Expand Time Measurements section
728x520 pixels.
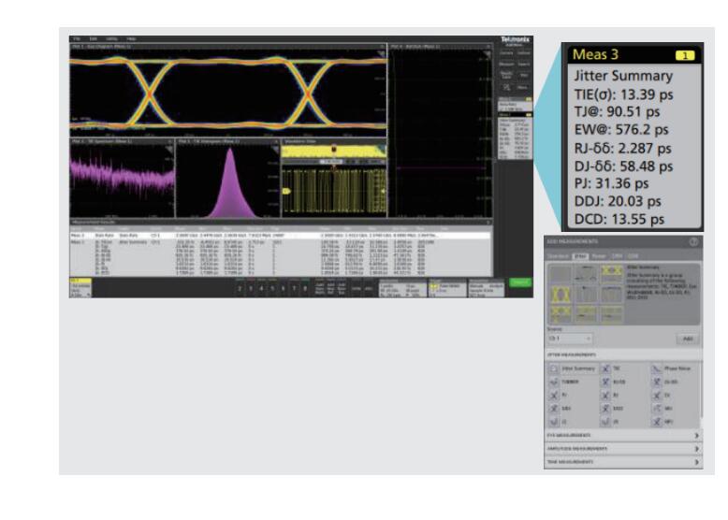pyautogui.click(x=623, y=462)
